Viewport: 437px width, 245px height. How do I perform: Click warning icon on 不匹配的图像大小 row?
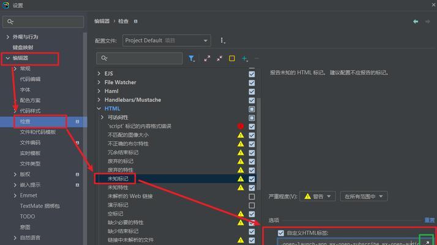click(241, 135)
